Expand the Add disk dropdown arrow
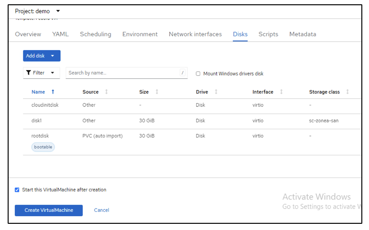This screenshot has height=230, width=369. click(x=53, y=56)
